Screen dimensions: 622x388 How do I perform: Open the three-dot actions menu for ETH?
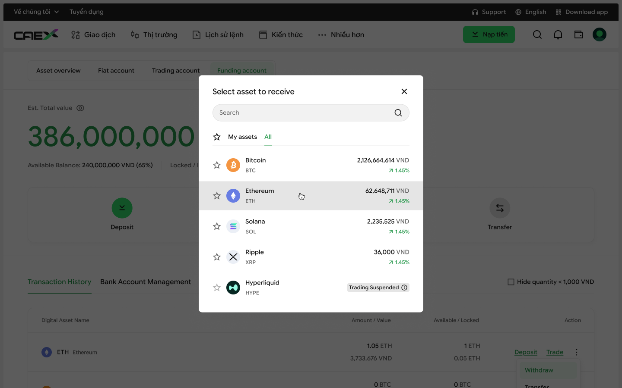(x=577, y=352)
